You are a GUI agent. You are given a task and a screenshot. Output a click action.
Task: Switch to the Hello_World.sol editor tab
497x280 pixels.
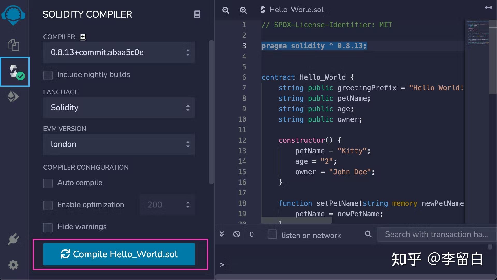point(292,10)
